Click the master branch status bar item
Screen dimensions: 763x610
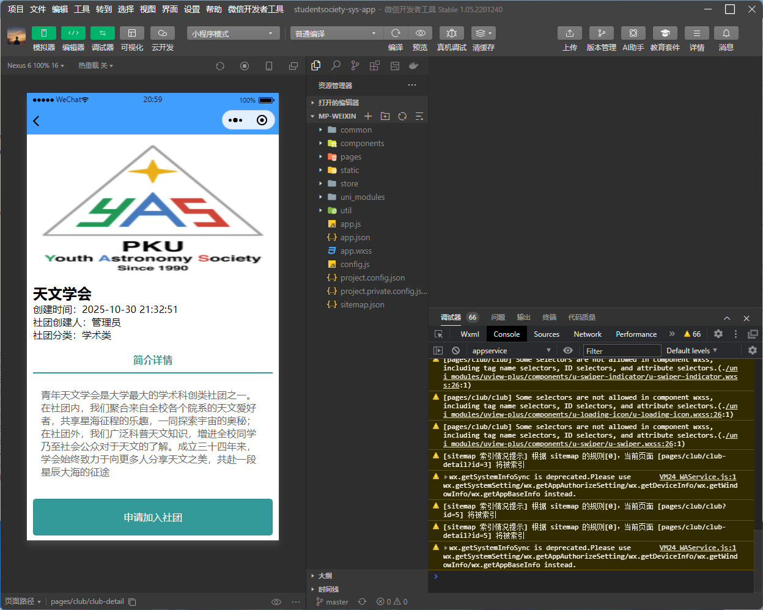point(332,602)
